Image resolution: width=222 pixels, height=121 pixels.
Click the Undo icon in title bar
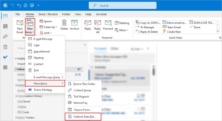tap(19, 5)
